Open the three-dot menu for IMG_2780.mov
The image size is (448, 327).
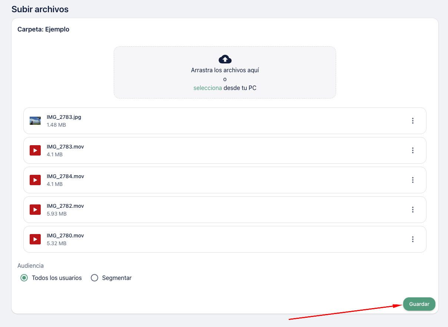click(x=412, y=239)
